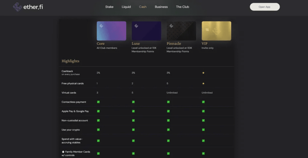
Task: Select the gold VIP card image
Action: click(x=216, y=31)
